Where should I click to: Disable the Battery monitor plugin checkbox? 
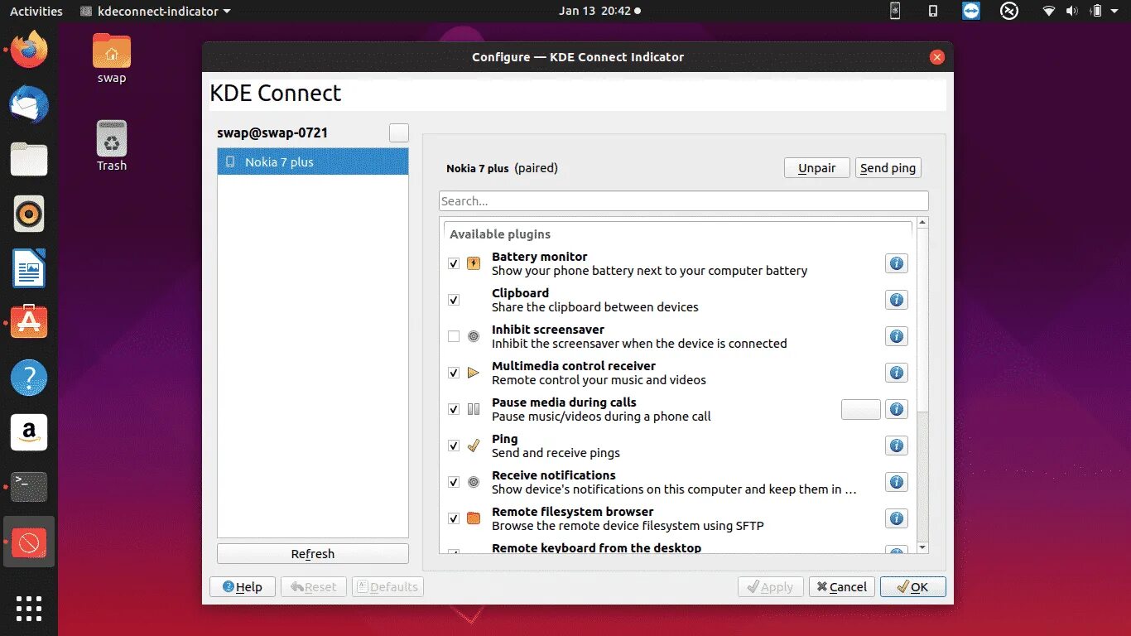click(454, 263)
